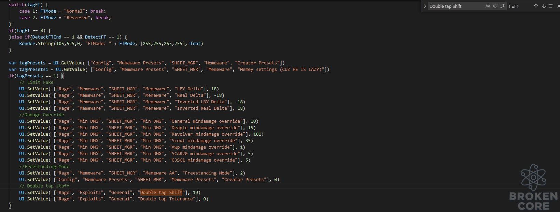The width and height of the screenshot is (560, 212).
Task: Expand the Toggle Replace arrow in find widget
Action: pyautogui.click(x=425, y=6)
